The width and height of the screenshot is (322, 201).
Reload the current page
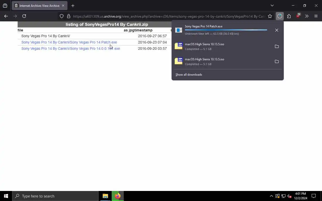tap(24, 16)
